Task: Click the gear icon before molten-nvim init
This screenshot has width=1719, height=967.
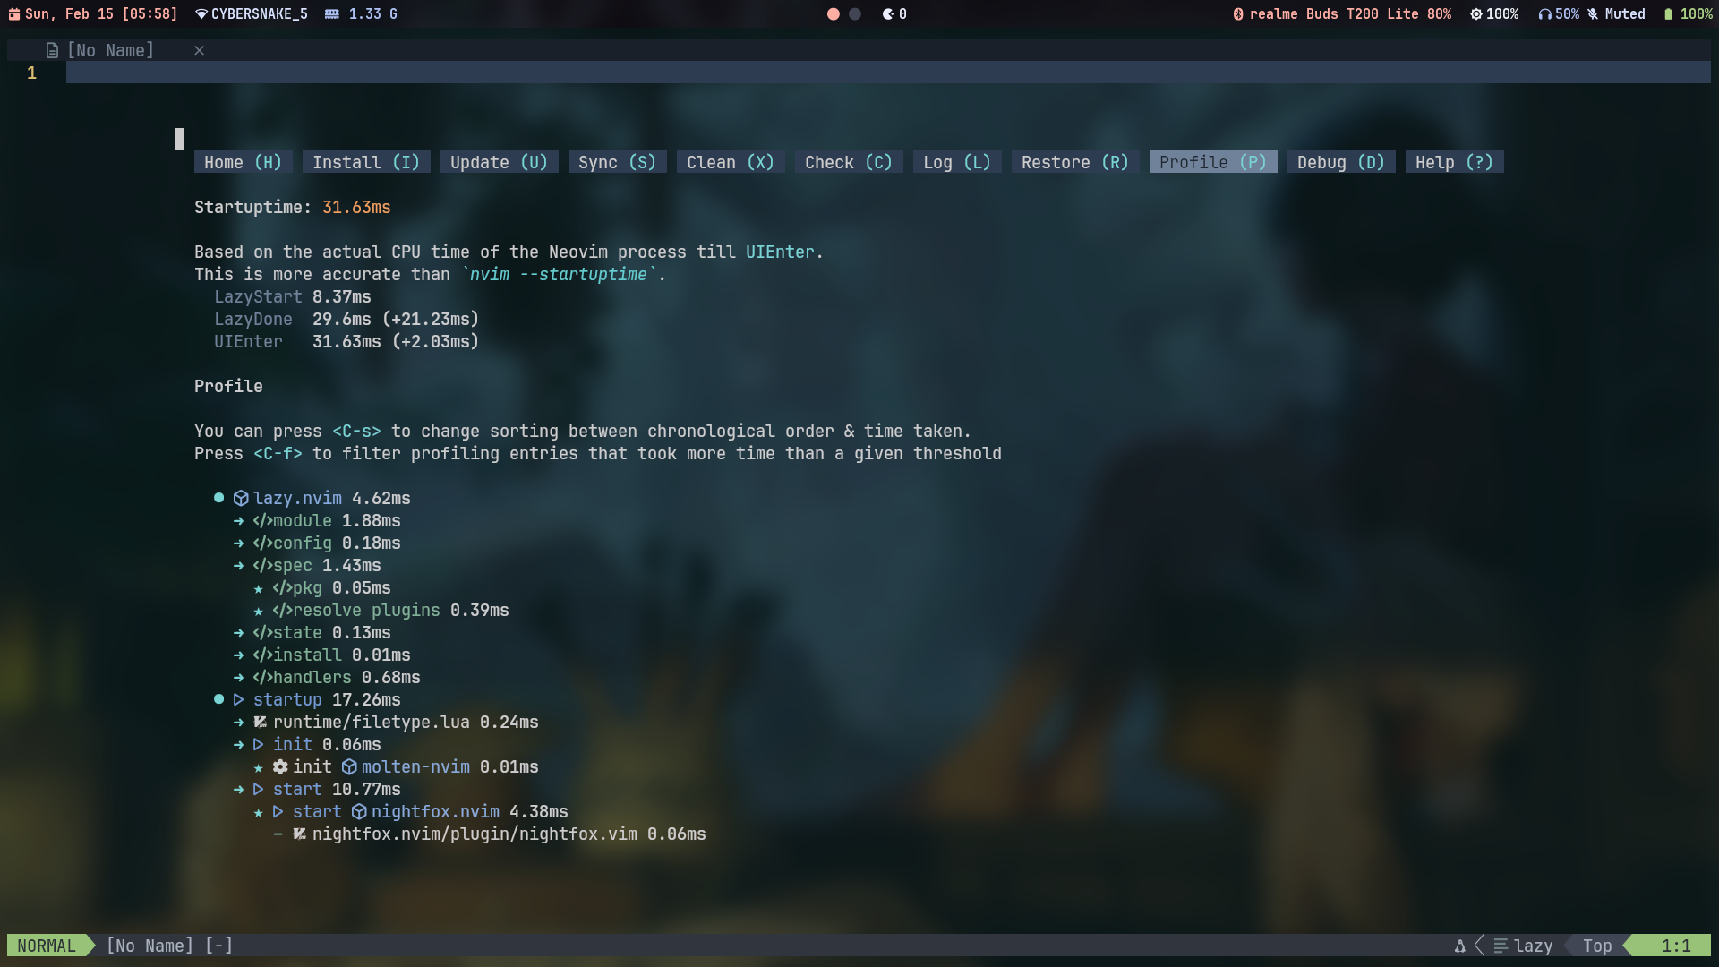Action: (x=279, y=767)
